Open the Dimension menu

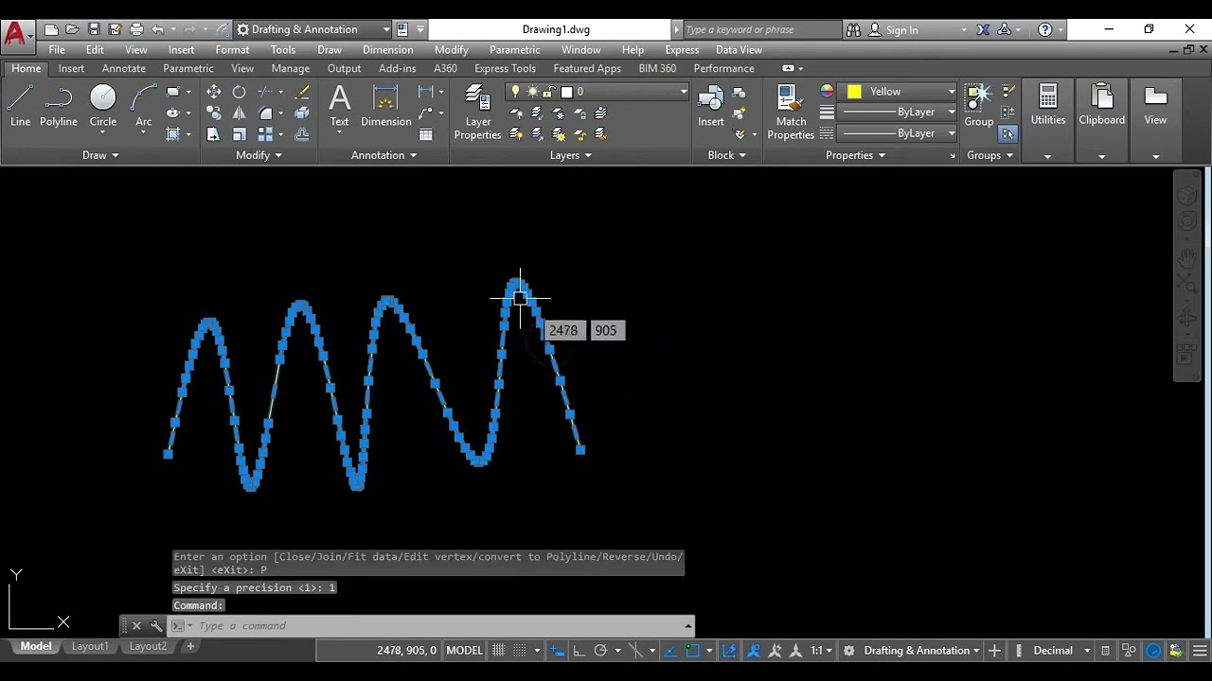(x=387, y=50)
